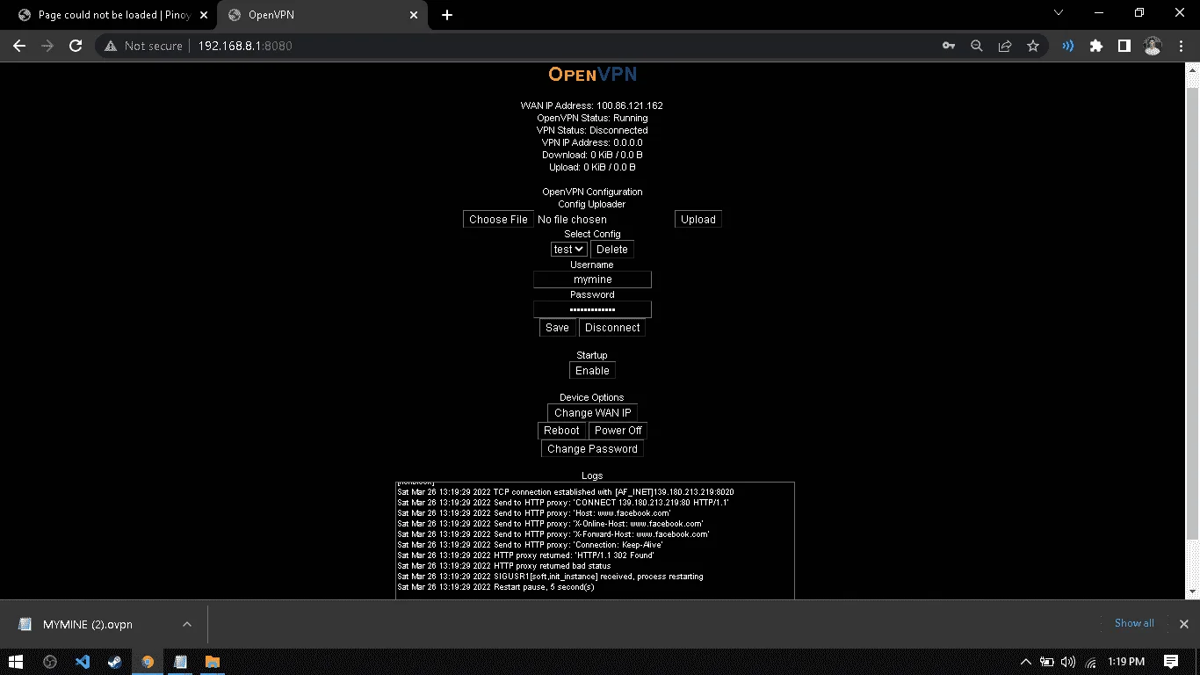Screen dimensions: 1200x675
Task: Click the address bar URL 192.168.8.1:8080
Action: [245, 46]
